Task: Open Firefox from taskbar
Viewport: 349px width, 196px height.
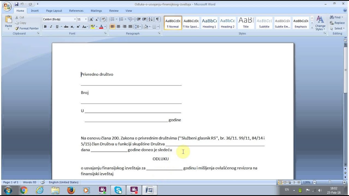Action: pos(71,190)
